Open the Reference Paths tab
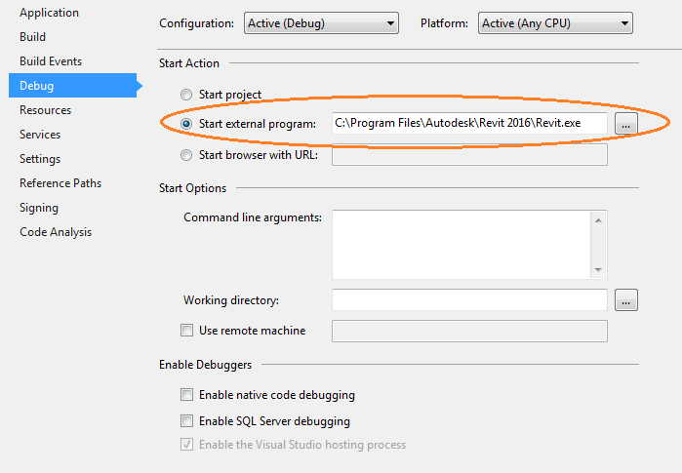Viewport: 682px width, 473px height. coord(60,183)
